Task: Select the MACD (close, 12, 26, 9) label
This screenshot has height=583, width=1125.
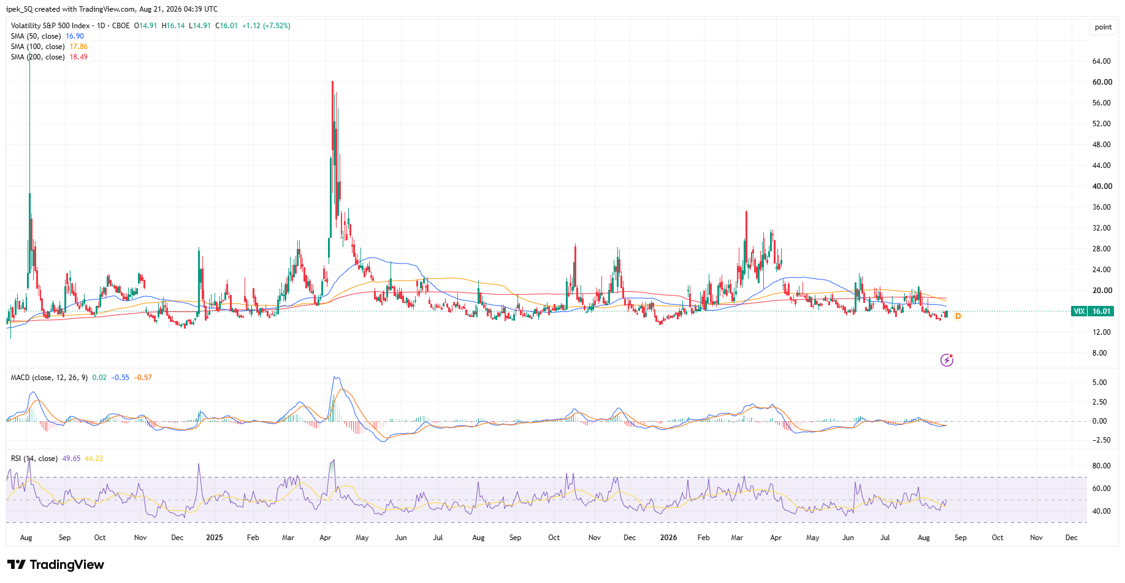Action: point(50,378)
